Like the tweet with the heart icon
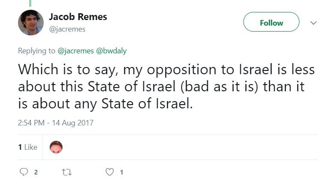This screenshot has width=332, height=189. click(110, 172)
